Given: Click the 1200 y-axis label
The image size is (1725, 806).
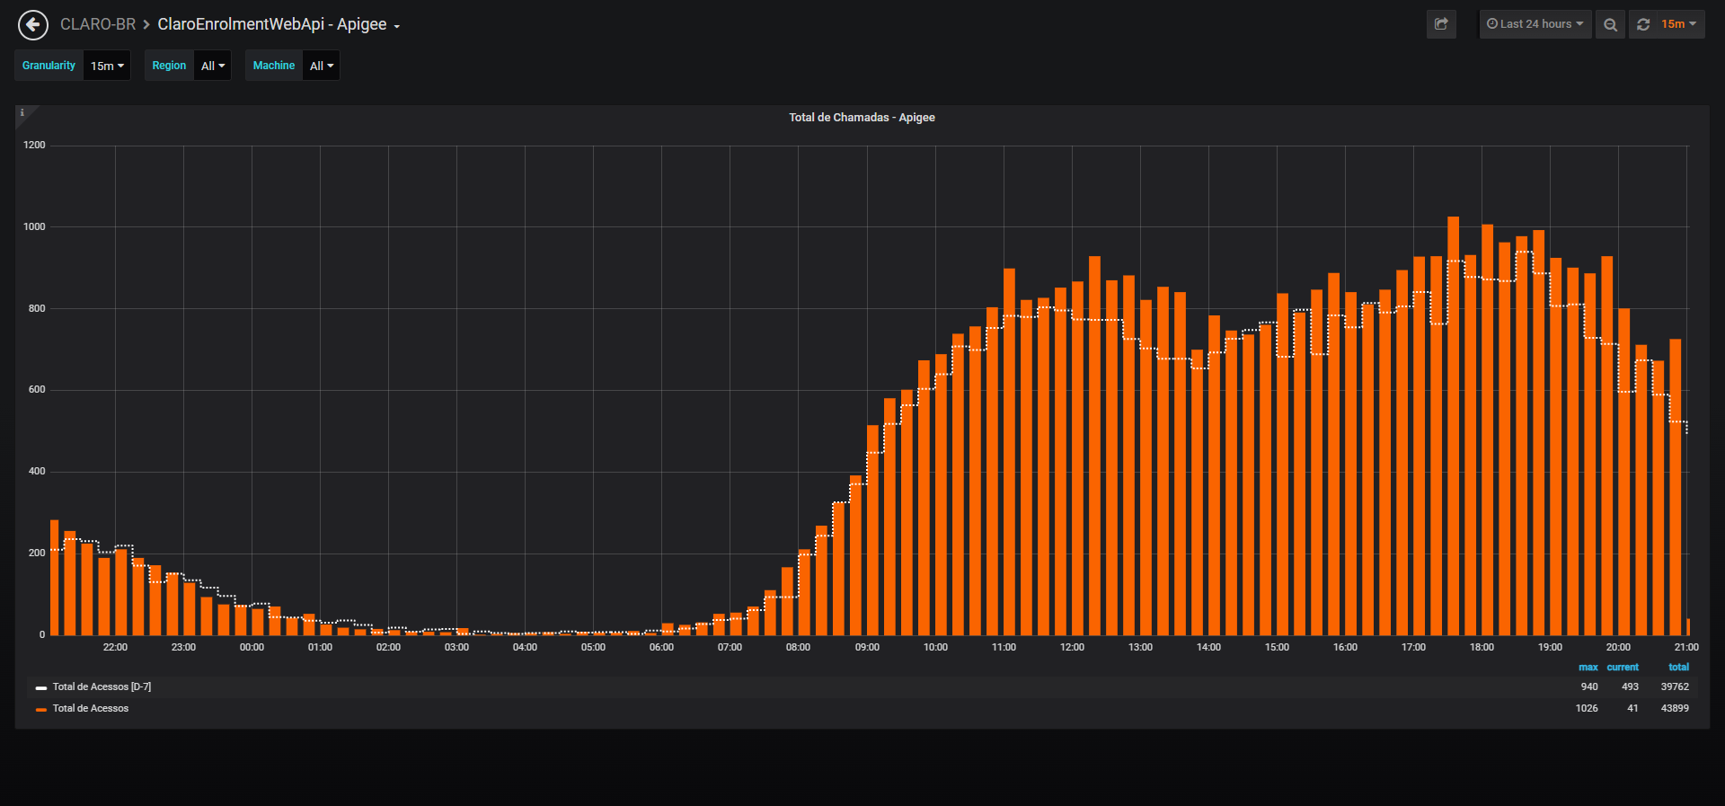Looking at the screenshot, I should (34, 145).
